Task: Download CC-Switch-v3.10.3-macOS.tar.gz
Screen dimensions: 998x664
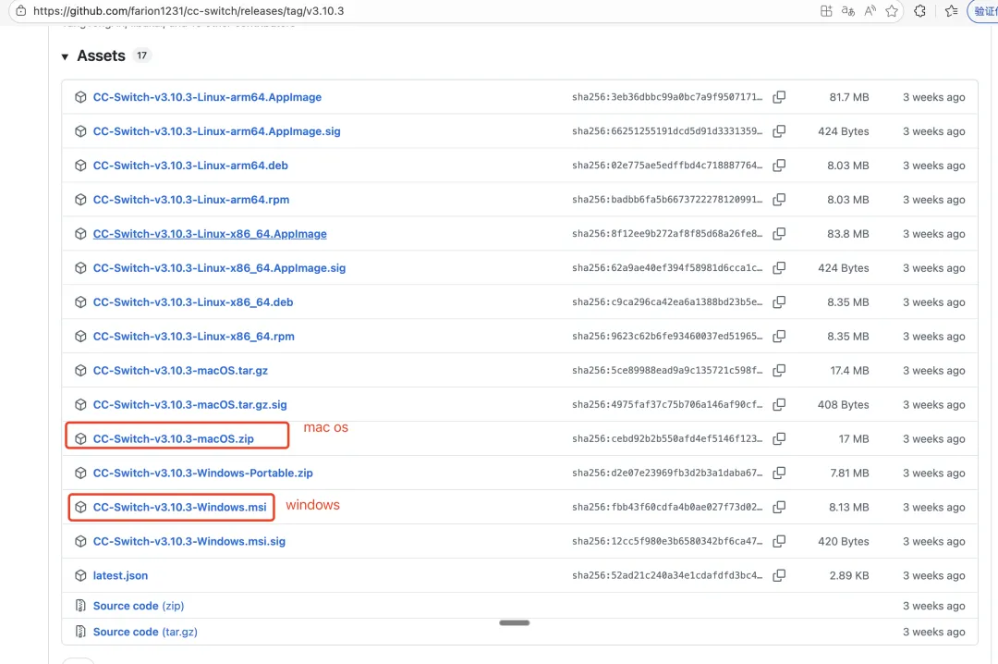Action: point(180,370)
